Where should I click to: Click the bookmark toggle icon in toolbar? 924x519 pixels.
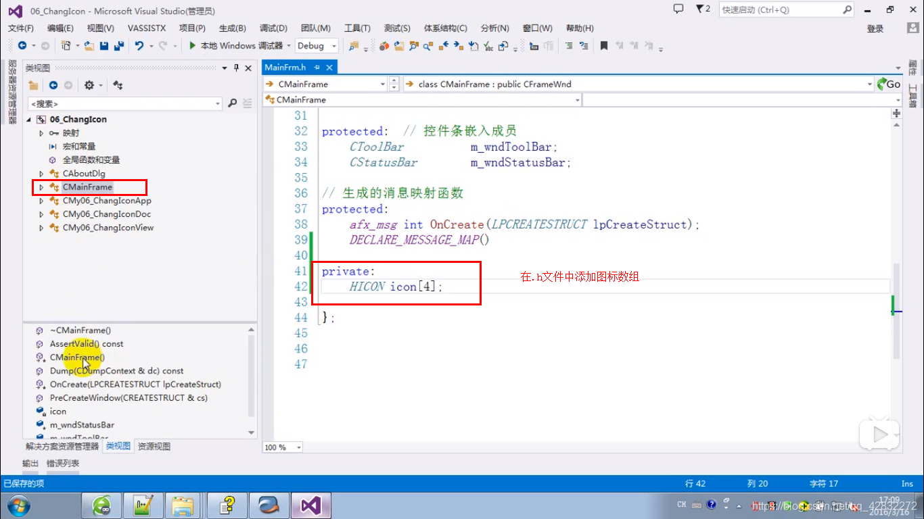604,45
